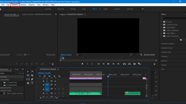Select the Type tool
Viewport: 186px width, 104px height.
(x=32, y=83)
